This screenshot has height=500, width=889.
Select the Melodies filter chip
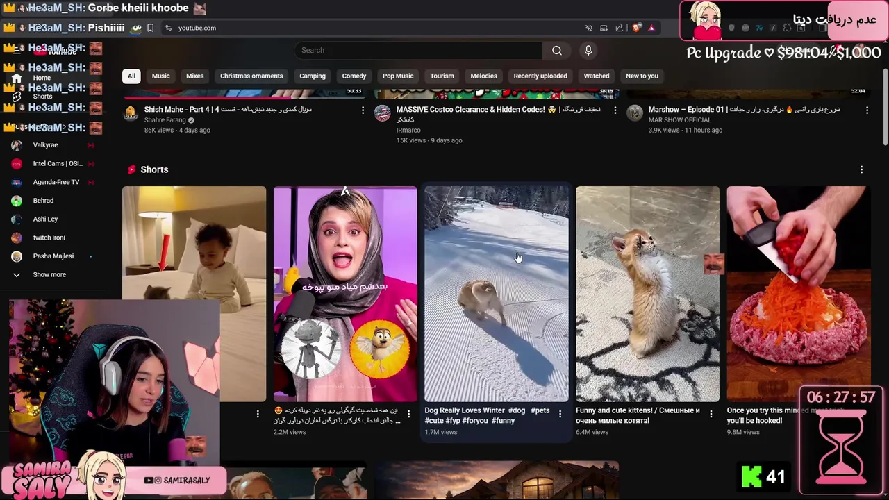484,76
